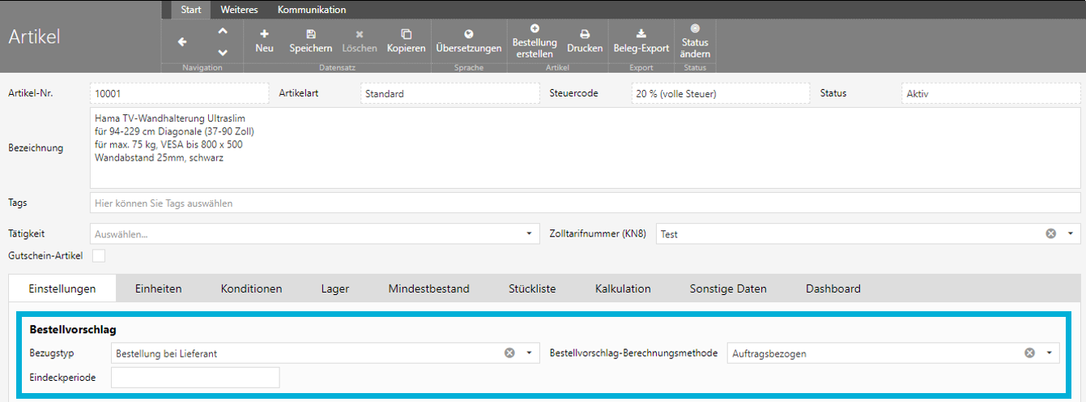1086x402 pixels.
Task: Click the Steuercode field showing 20 %
Action: [x=720, y=93]
